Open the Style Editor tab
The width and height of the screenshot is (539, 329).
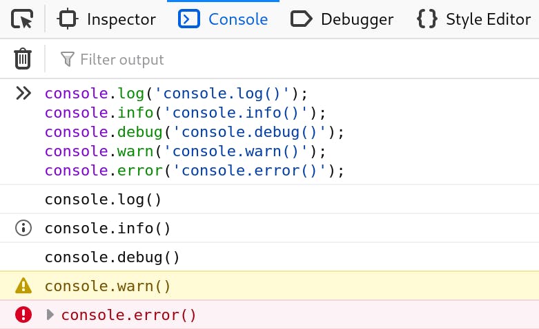click(x=474, y=19)
